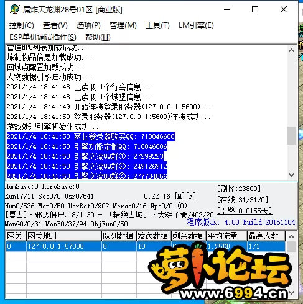Click the 队列数据 column header
Viewport: 303px width, 304px height.
coord(119,236)
